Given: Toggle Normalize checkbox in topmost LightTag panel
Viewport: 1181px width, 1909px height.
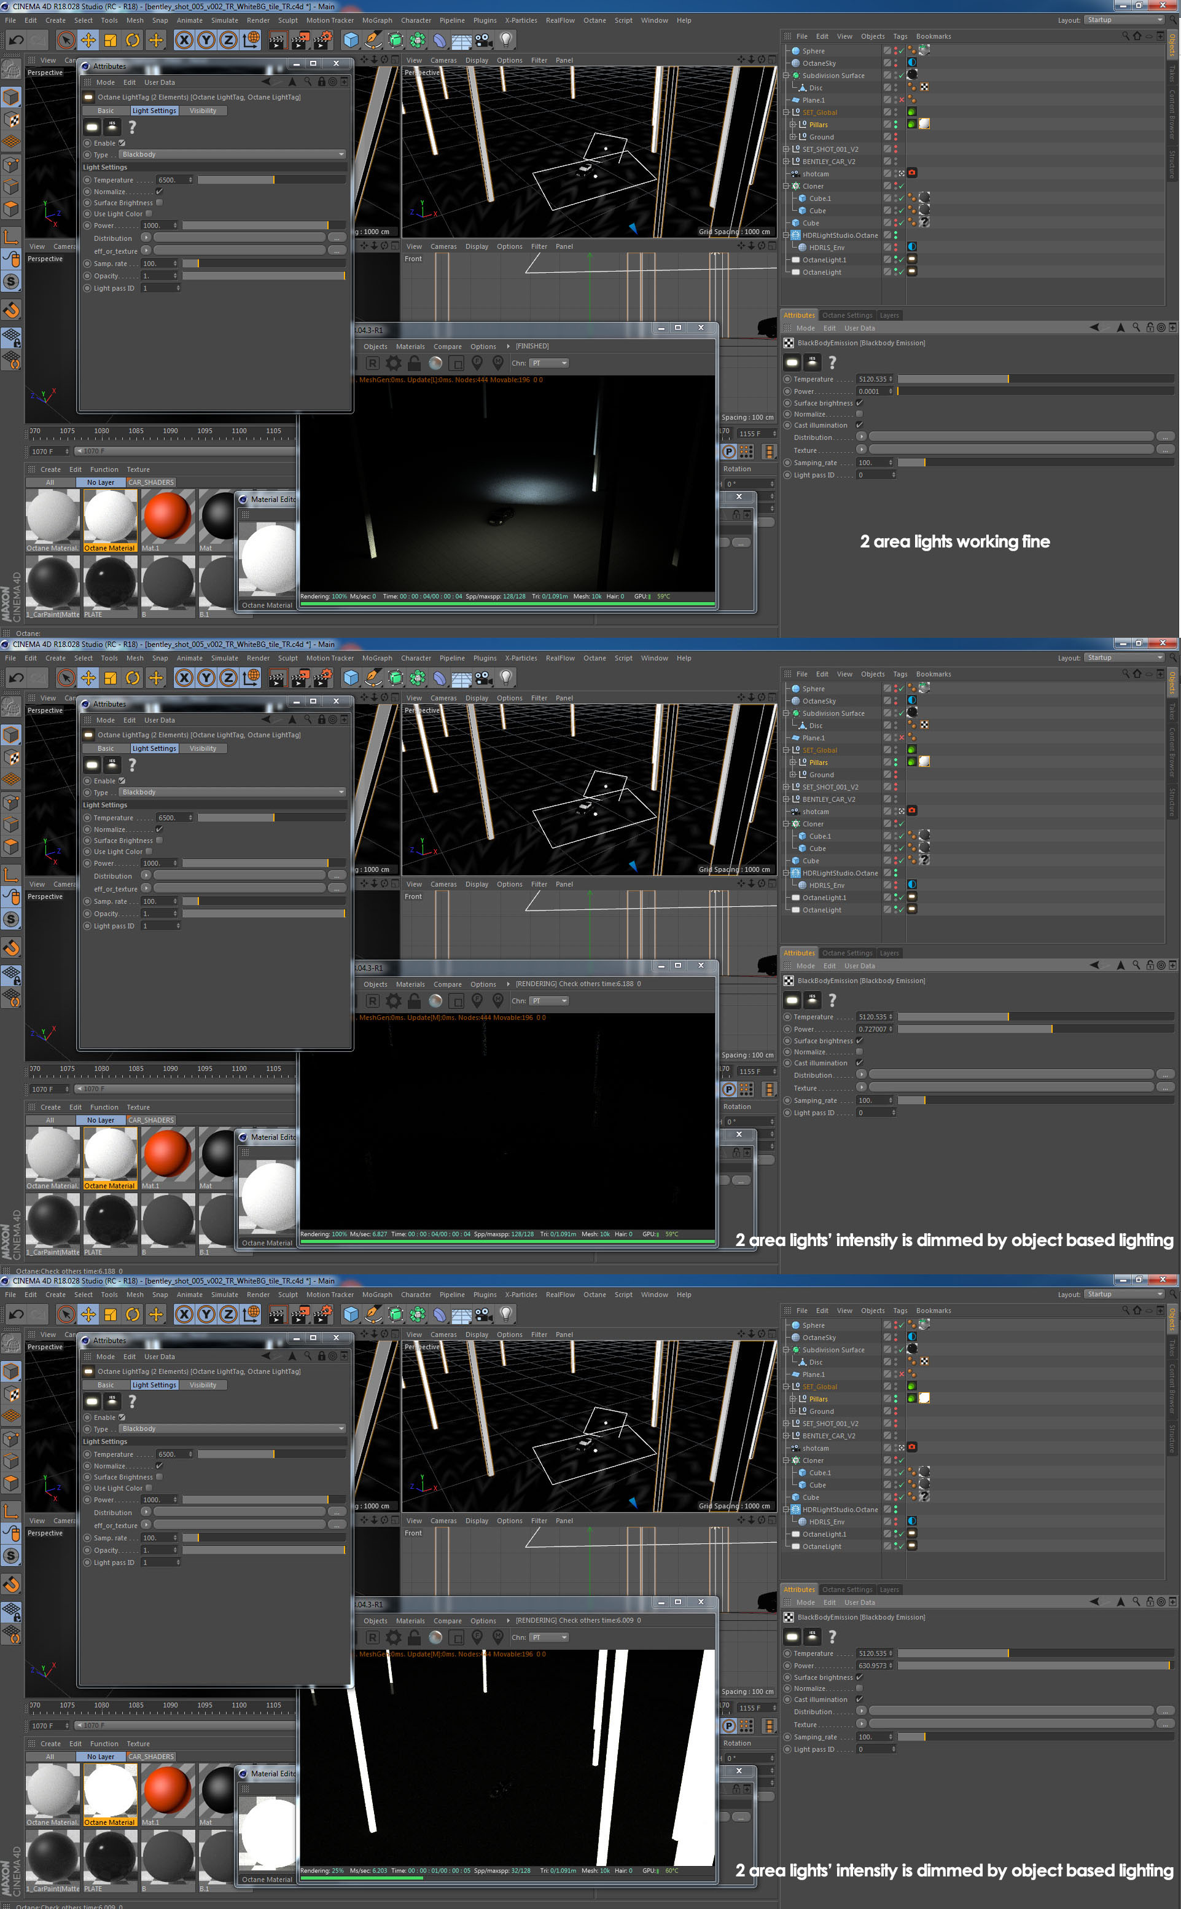Looking at the screenshot, I should coord(159,192).
